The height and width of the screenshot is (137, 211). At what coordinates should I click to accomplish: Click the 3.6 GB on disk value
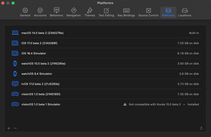click(x=189, y=74)
